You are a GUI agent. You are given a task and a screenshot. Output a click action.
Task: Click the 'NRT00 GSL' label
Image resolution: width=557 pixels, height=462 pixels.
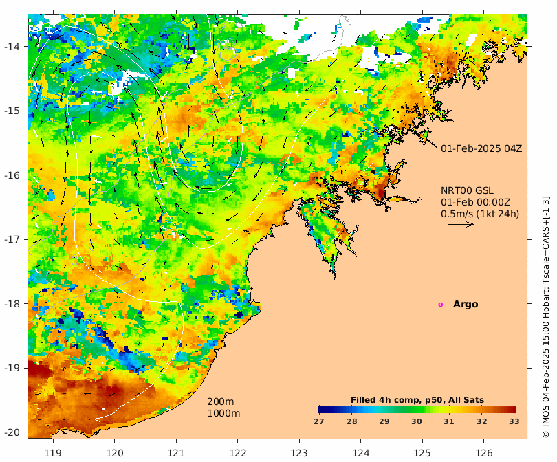tap(467, 190)
